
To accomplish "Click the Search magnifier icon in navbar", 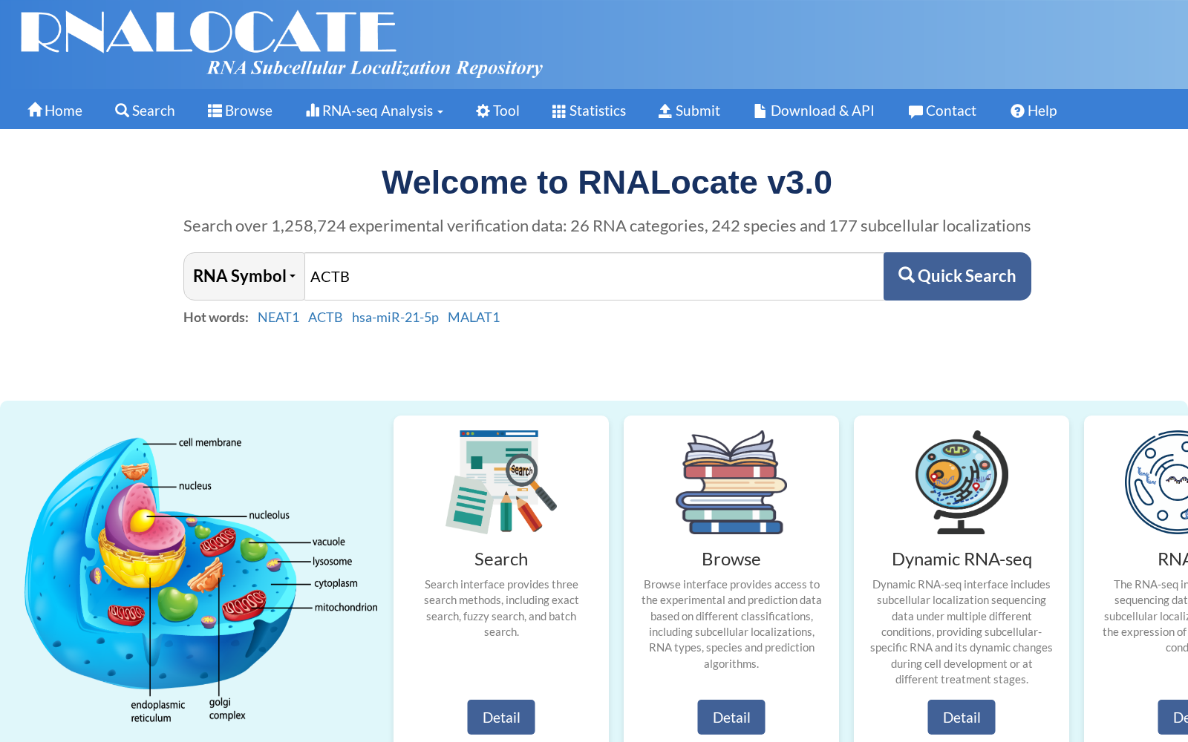I will (123, 111).
